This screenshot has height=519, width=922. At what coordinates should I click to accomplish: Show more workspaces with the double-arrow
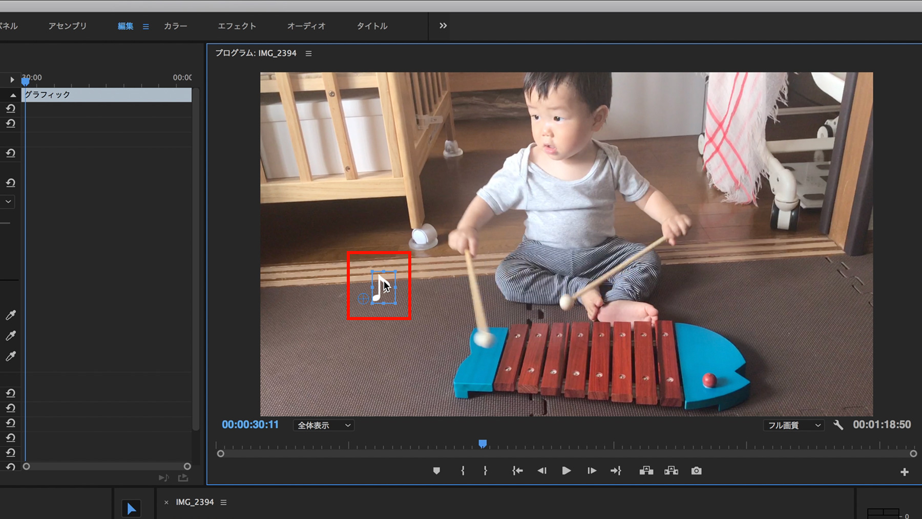(443, 26)
